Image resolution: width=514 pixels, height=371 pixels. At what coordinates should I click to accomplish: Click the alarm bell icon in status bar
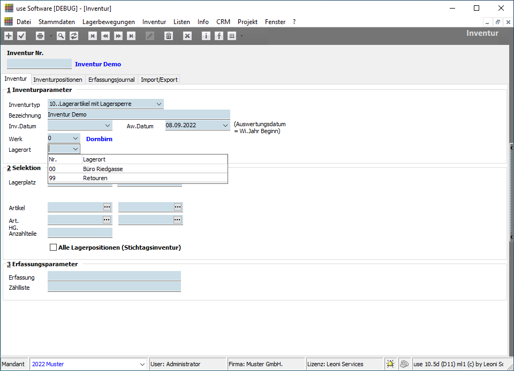point(390,364)
